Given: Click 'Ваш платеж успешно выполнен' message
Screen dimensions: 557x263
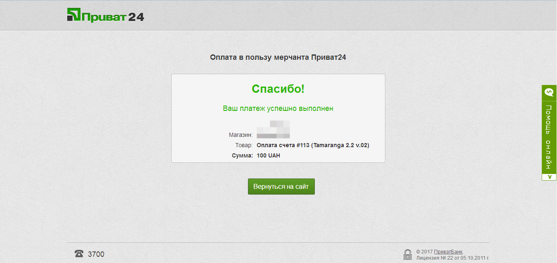Looking at the screenshot, I should [x=278, y=108].
